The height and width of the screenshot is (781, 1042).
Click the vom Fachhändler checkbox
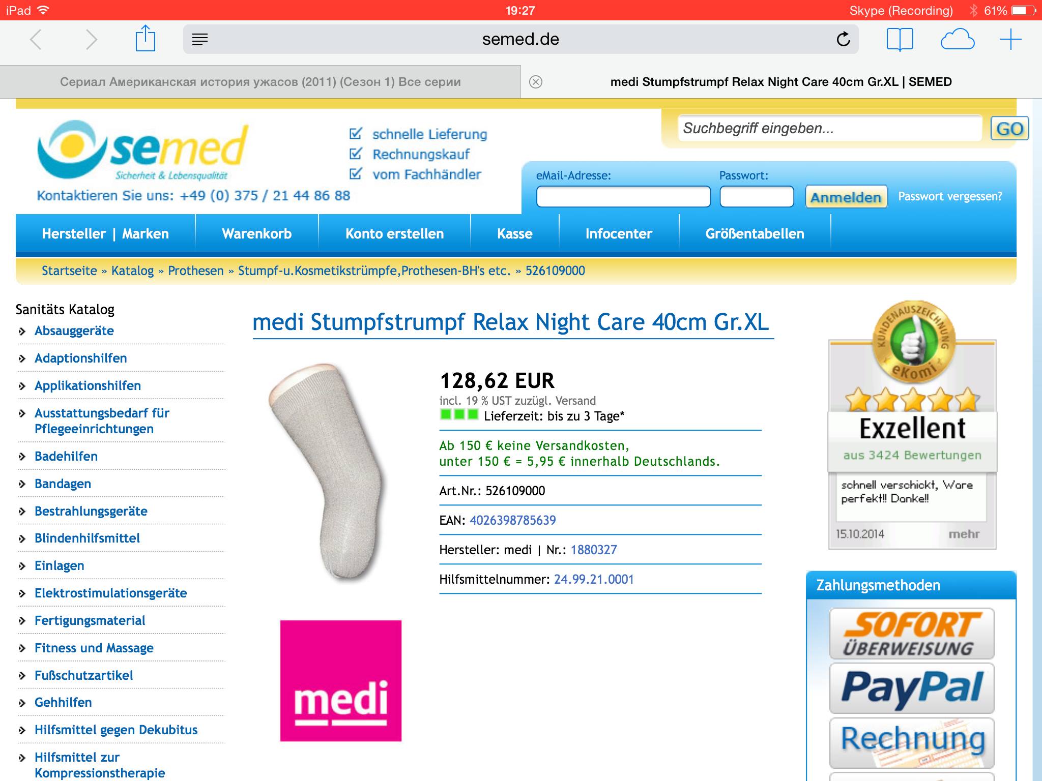pyautogui.click(x=356, y=174)
